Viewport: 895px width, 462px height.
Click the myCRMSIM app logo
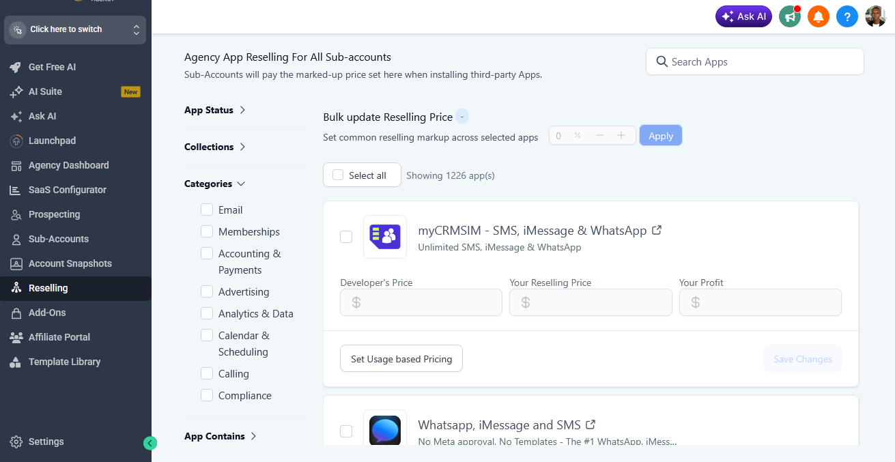385,237
